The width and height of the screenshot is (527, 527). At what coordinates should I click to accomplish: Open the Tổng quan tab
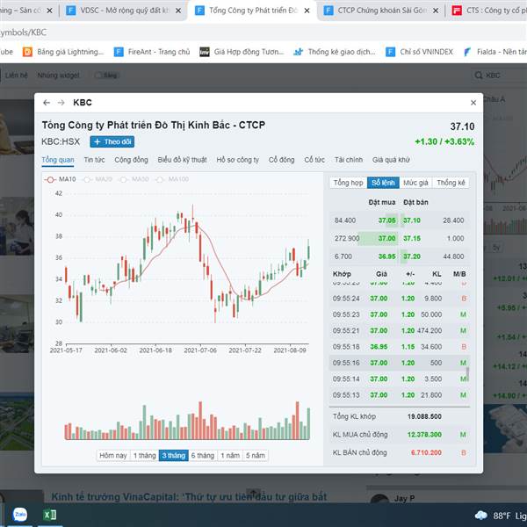[x=58, y=160]
